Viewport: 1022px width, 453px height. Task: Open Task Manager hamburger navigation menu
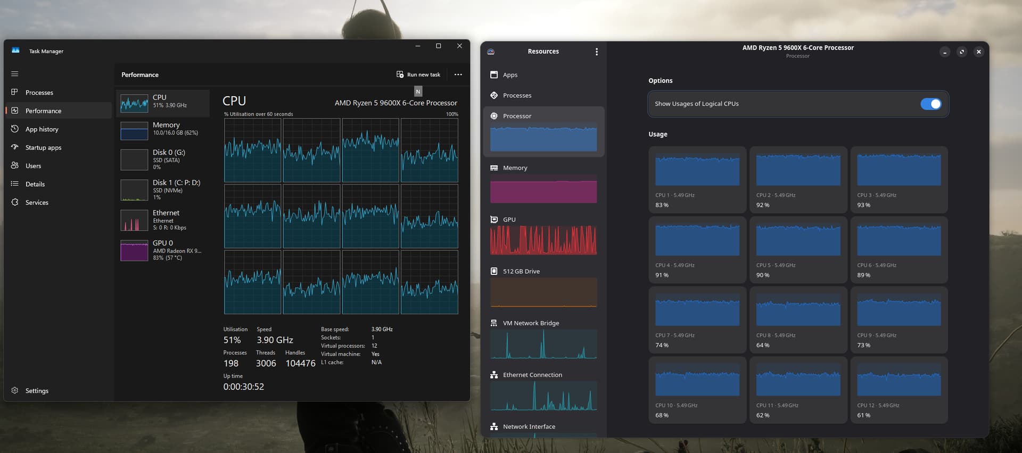[15, 74]
